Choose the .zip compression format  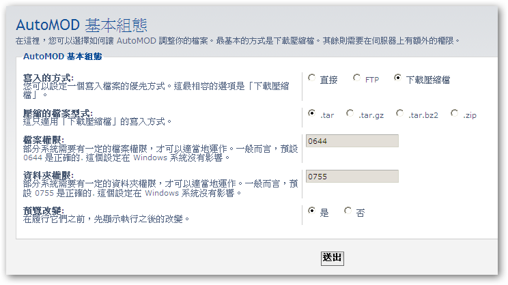point(455,113)
